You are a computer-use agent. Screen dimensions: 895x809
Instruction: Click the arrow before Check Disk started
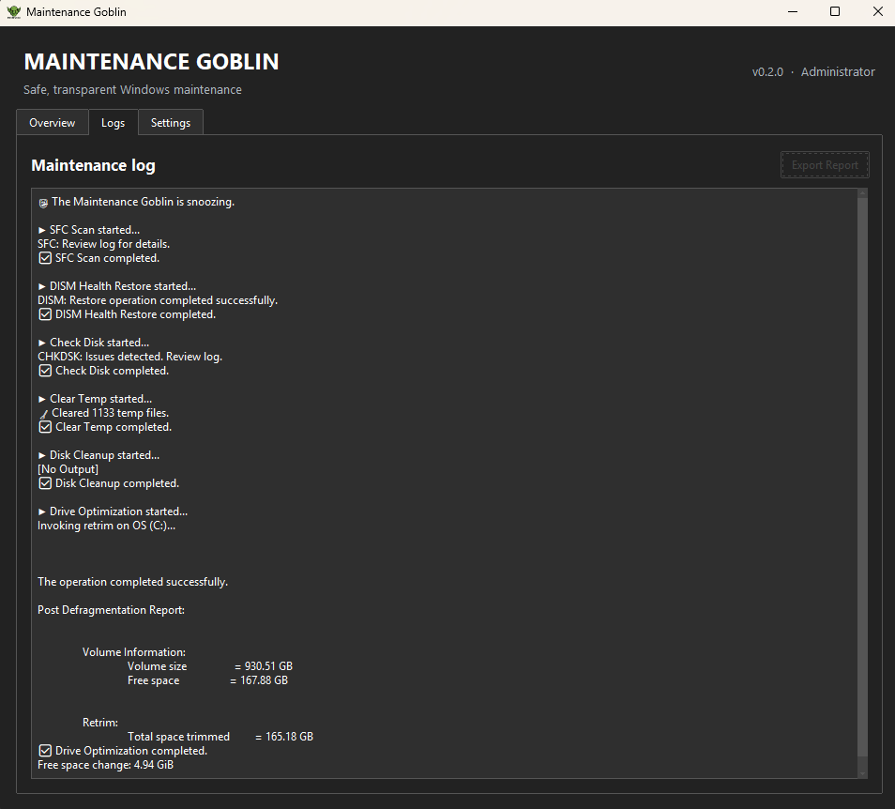(x=41, y=343)
